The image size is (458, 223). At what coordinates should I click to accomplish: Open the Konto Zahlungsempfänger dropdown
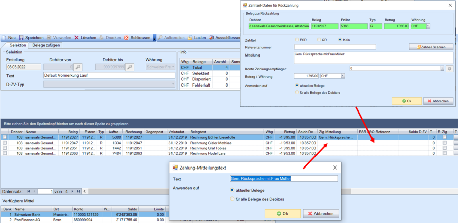tap(441, 68)
